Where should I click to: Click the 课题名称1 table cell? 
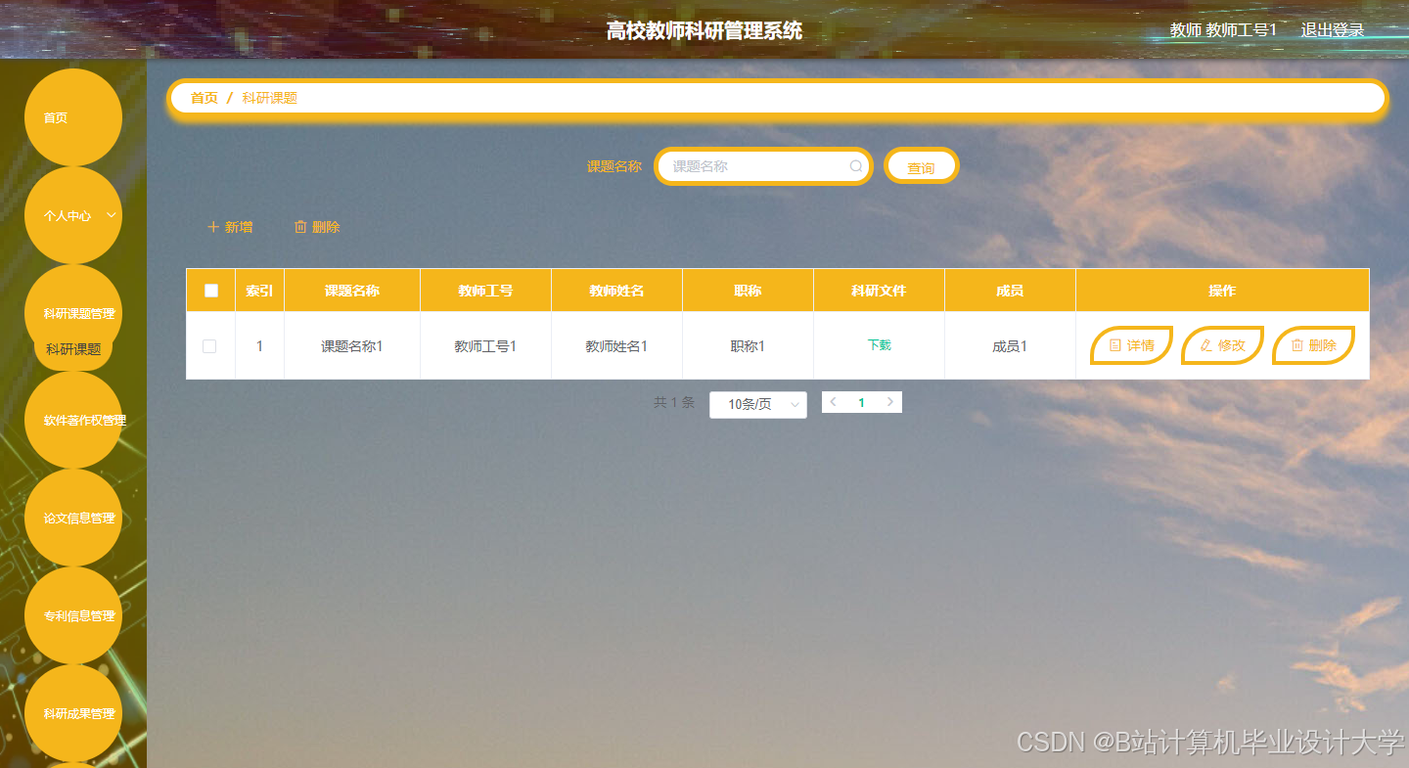coord(352,346)
